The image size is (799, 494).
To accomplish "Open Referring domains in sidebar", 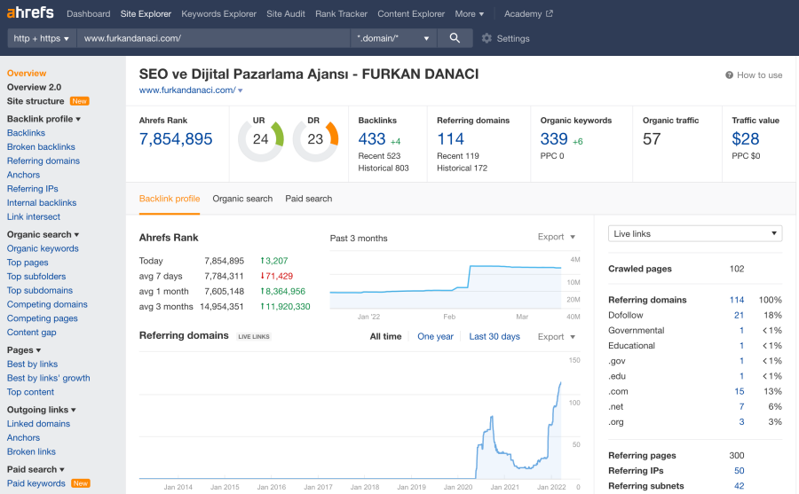I will [44, 161].
